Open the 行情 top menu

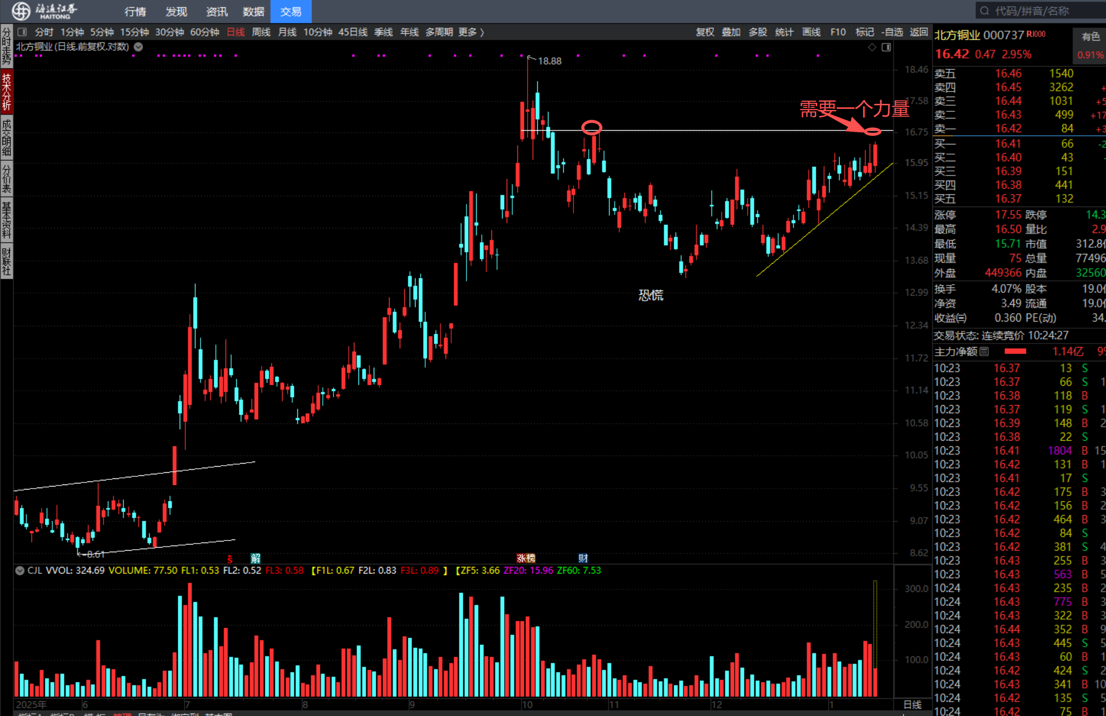135,11
